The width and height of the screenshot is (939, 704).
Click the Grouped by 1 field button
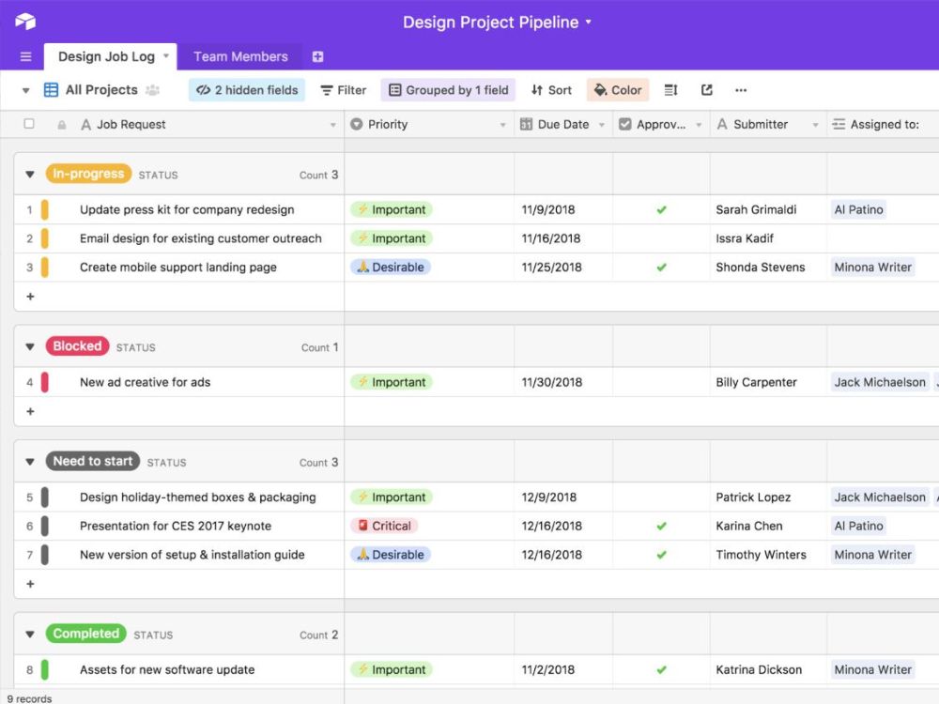[448, 90]
